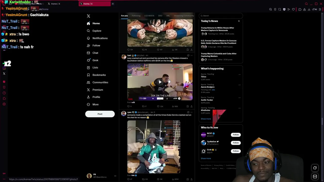Screen dimensions: 324x182
Task: Click Grok icon on the Salt post
Action: pyautogui.click(x=188, y=55)
